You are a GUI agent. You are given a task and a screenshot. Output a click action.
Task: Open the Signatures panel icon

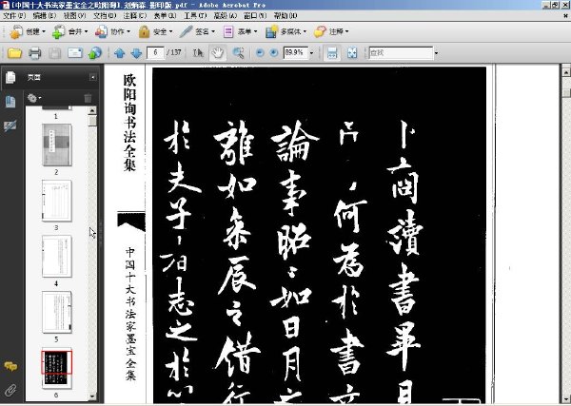point(10,126)
